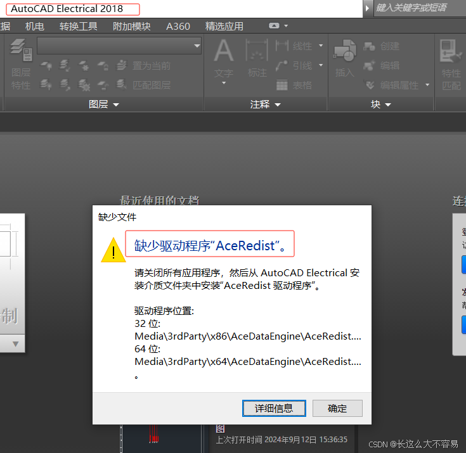This screenshot has width=466, height=453.
Task: Click Match Layer (匹配图层) button
Action: point(143,86)
